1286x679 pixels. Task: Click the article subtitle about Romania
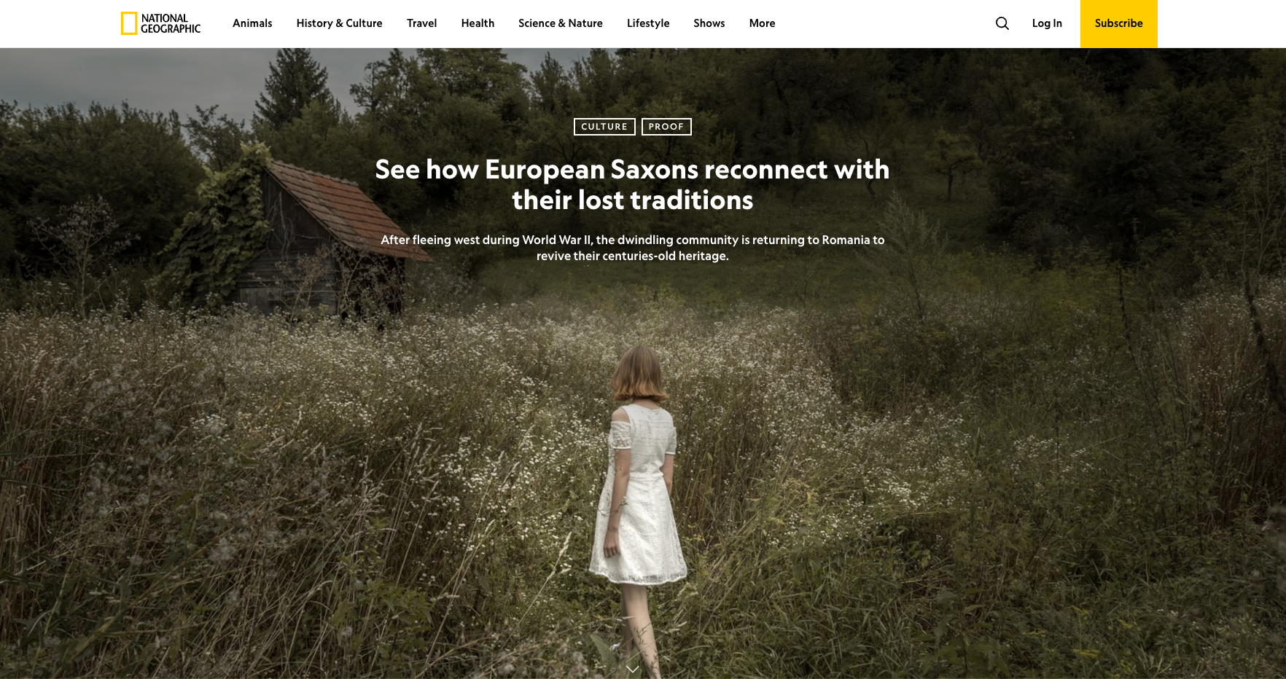coord(632,248)
